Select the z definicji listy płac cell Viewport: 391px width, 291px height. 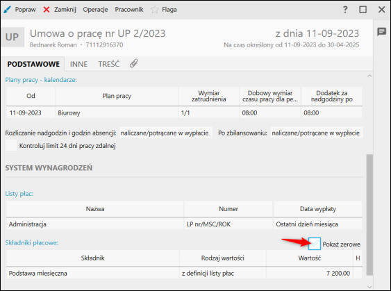pyautogui.click(x=223, y=274)
